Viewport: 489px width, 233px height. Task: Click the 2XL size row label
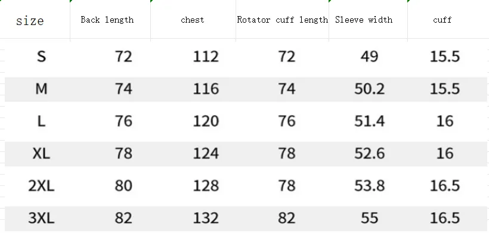tap(42, 186)
